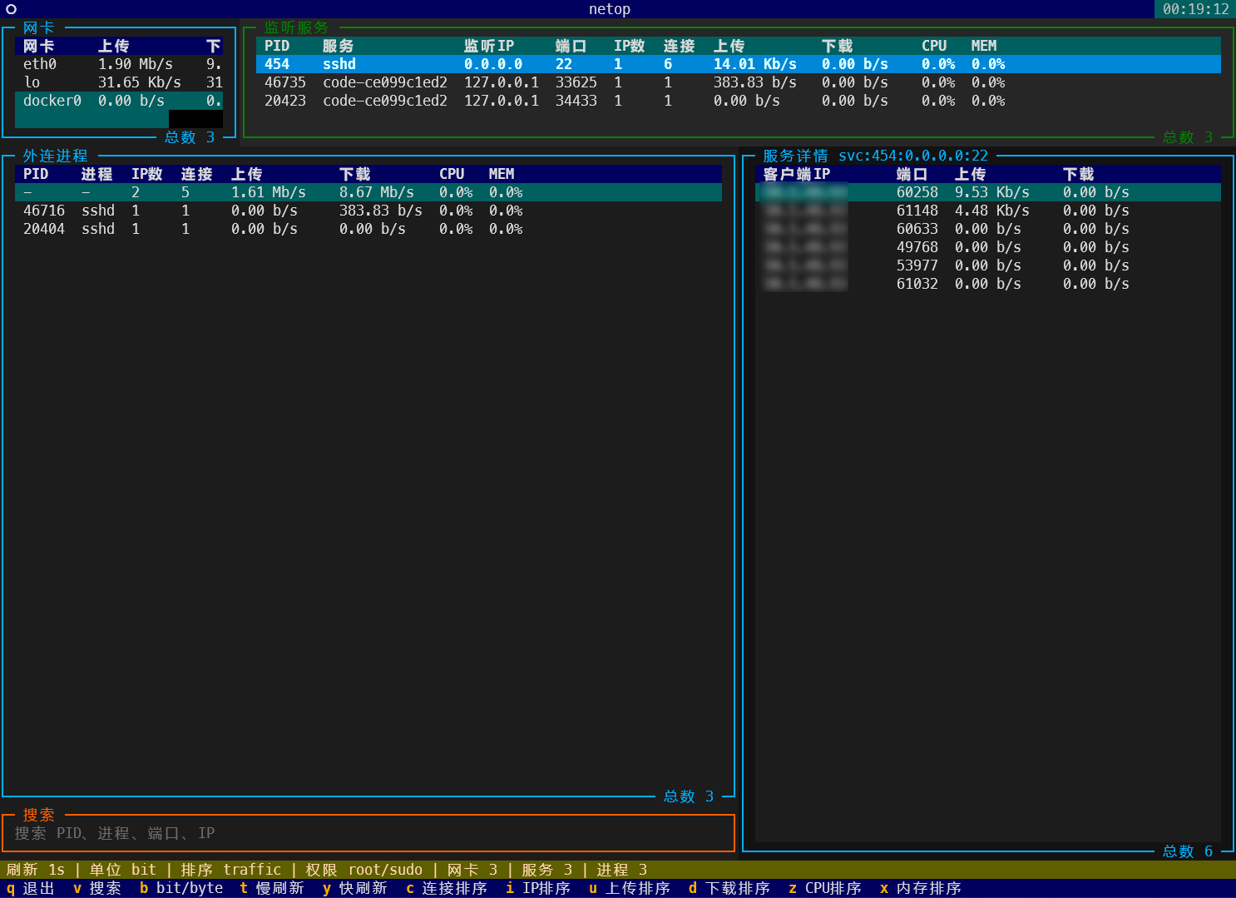Click the CPU column header in 外连进程
This screenshot has width=1236, height=898.
(452, 174)
